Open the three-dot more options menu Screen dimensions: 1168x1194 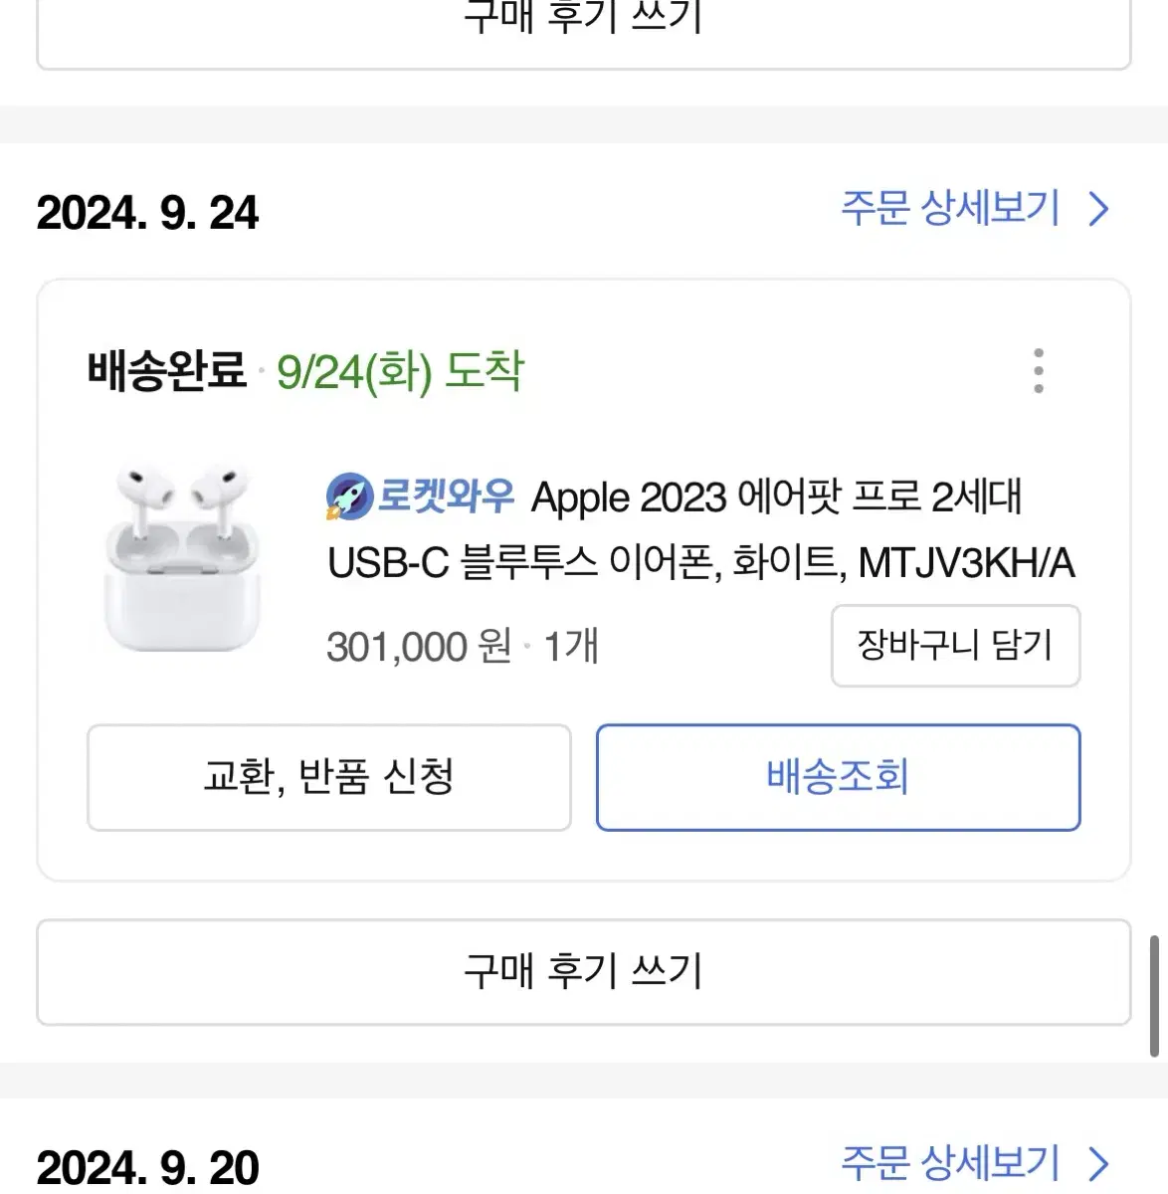tap(1039, 371)
